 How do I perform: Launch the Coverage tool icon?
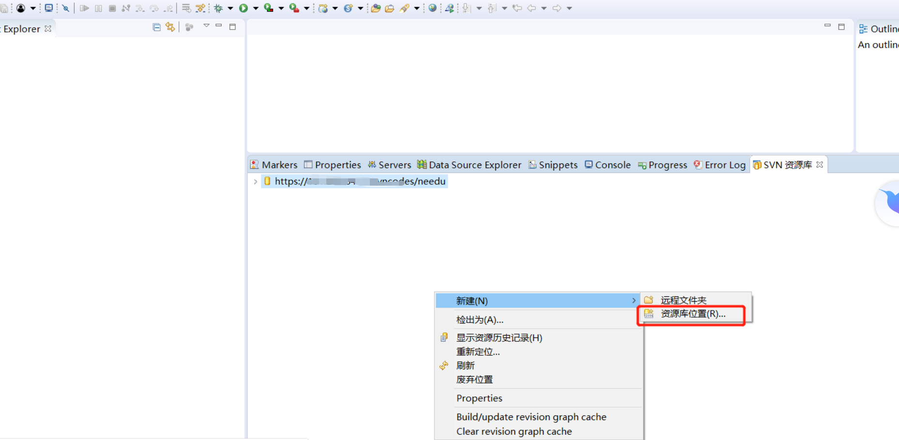(268, 8)
